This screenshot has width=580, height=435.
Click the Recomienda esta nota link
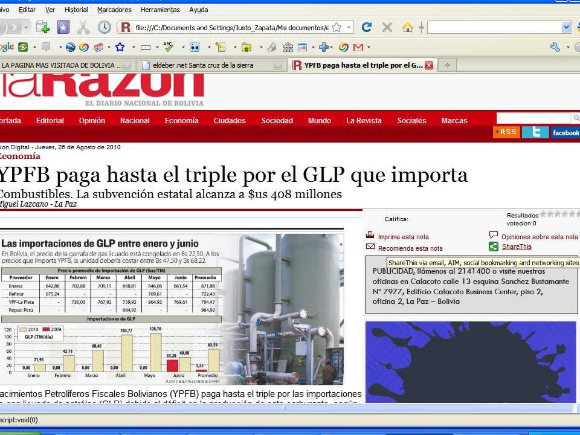pos(410,248)
